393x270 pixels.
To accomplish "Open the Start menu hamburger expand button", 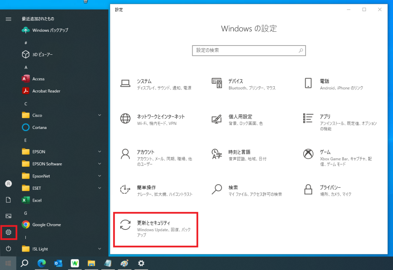I will point(8,19).
